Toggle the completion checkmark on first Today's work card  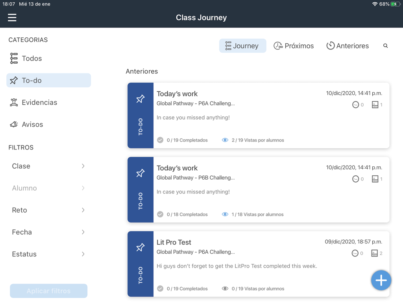click(x=160, y=140)
